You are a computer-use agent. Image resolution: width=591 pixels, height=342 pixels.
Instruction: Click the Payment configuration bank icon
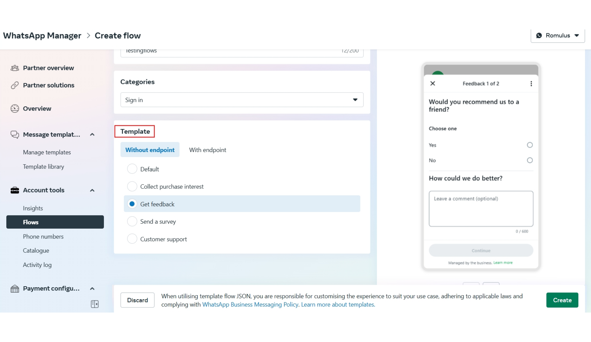point(14,288)
